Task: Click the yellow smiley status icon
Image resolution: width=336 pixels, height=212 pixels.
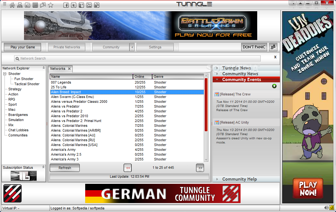Action: point(332,208)
